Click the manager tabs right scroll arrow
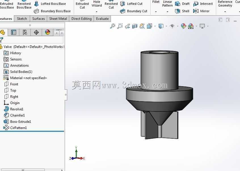This screenshot has width=240, height=171. click(62, 33)
